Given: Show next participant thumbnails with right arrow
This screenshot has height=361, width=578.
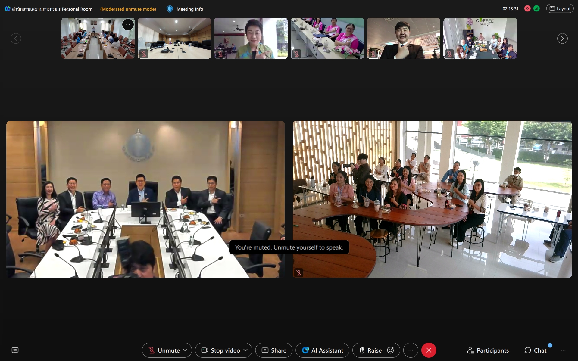Looking at the screenshot, I should tap(562, 39).
